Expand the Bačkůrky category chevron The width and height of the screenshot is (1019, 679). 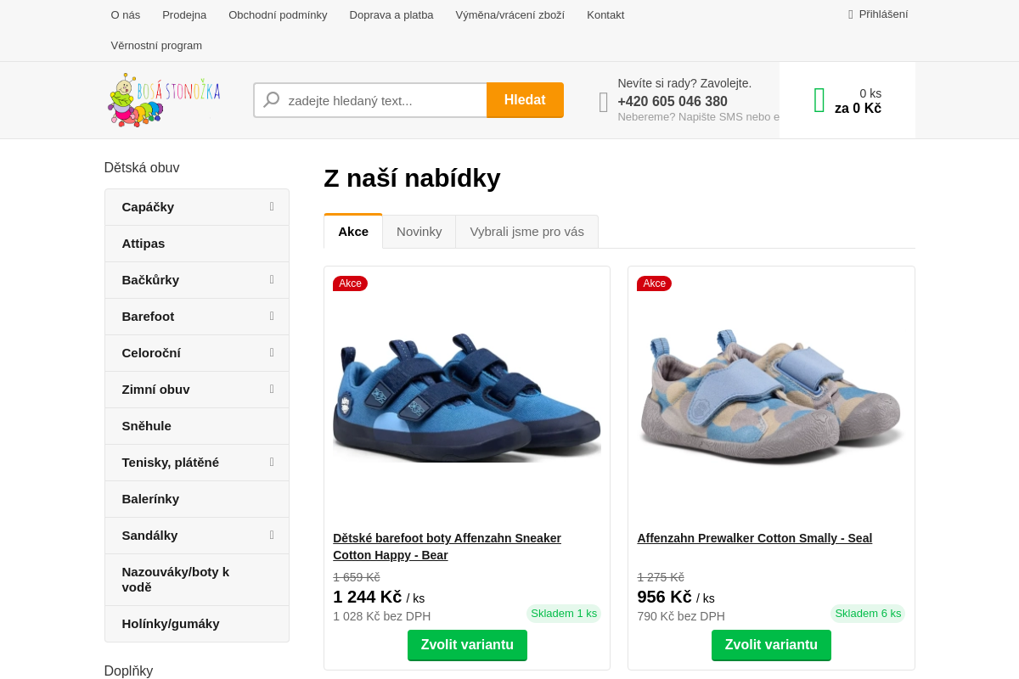tap(271, 279)
